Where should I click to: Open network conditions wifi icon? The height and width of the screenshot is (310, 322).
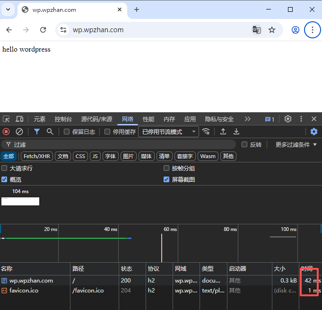click(206, 132)
